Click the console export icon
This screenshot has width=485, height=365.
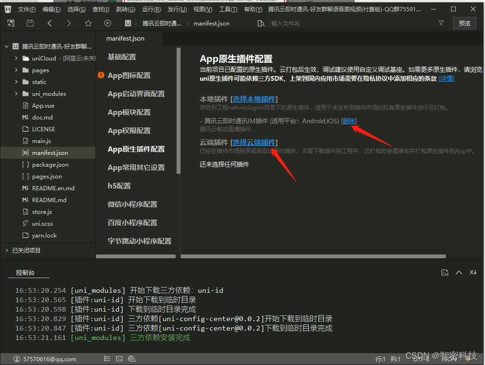click(445, 272)
